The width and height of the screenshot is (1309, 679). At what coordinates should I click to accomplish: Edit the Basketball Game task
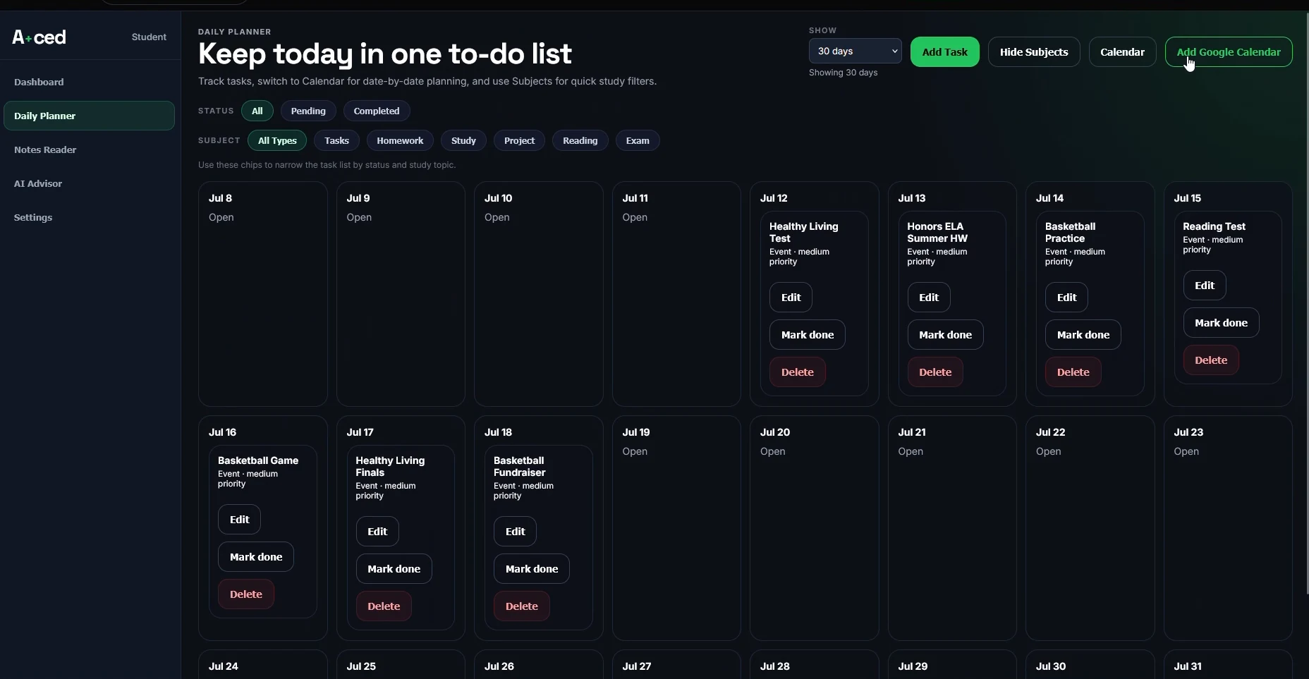pyautogui.click(x=239, y=520)
